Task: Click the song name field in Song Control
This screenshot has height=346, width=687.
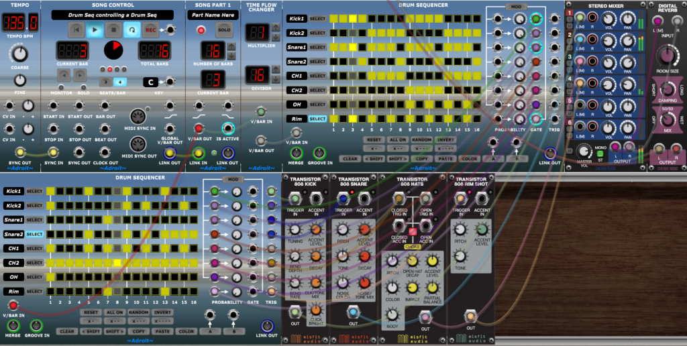Action: pyautogui.click(x=112, y=15)
